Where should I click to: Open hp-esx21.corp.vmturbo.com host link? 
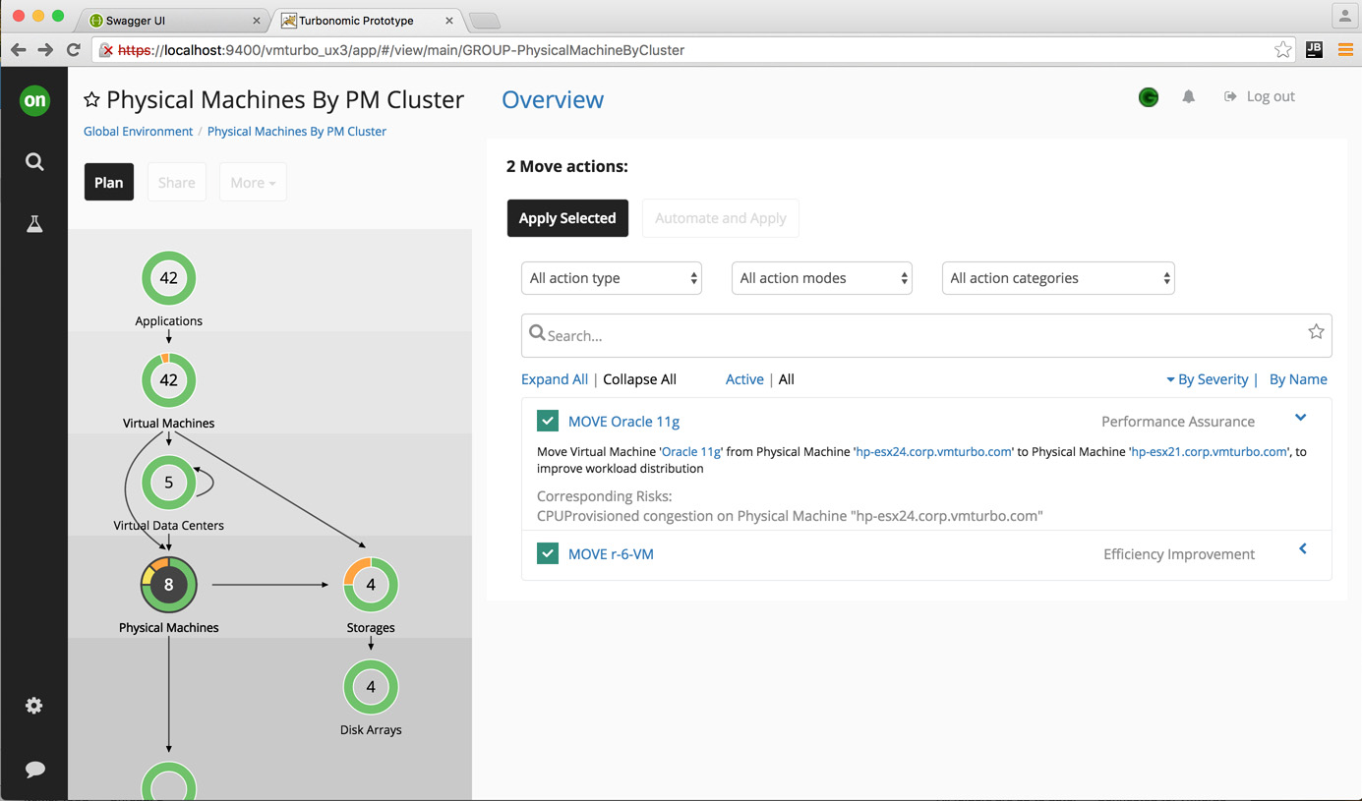1210,451
